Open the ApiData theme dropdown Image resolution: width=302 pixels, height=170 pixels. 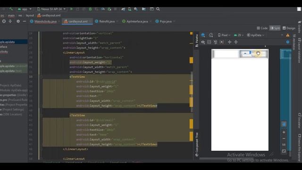click(255, 35)
